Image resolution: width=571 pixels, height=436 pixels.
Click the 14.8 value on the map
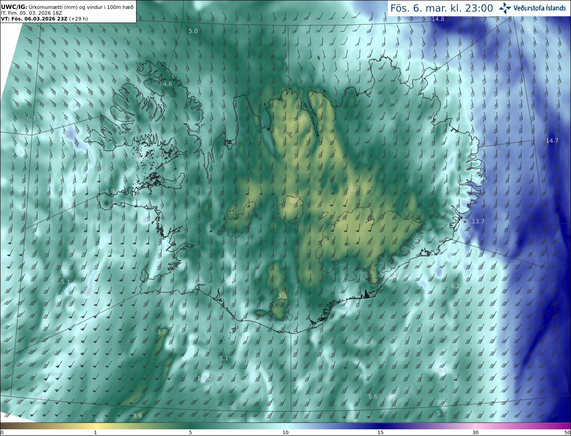click(438, 19)
